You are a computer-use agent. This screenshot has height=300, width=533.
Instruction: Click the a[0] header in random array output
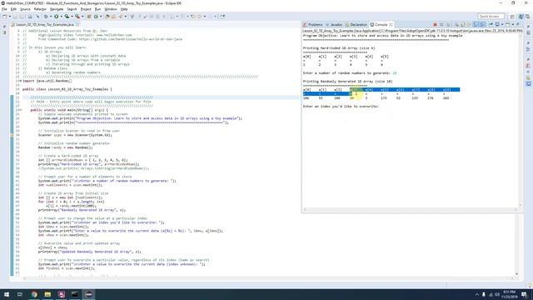(x=307, y=90)
